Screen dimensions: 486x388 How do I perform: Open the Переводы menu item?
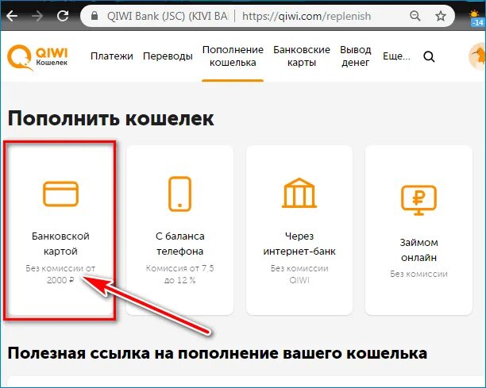[x=168, y=56]
